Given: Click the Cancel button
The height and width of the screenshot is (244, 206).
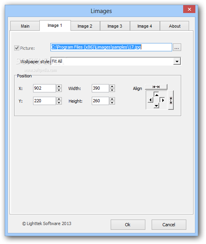Looking at the screenshot, I should coord(169,225).
